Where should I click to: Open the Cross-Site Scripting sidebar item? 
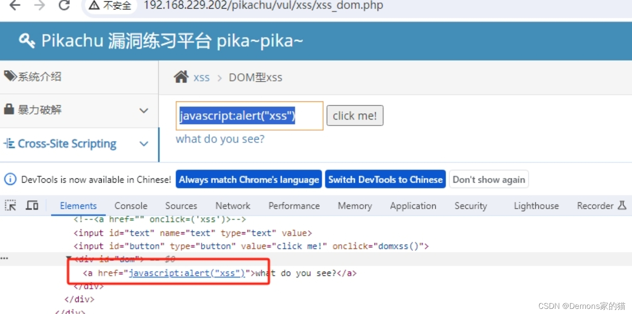pos(79,144)
